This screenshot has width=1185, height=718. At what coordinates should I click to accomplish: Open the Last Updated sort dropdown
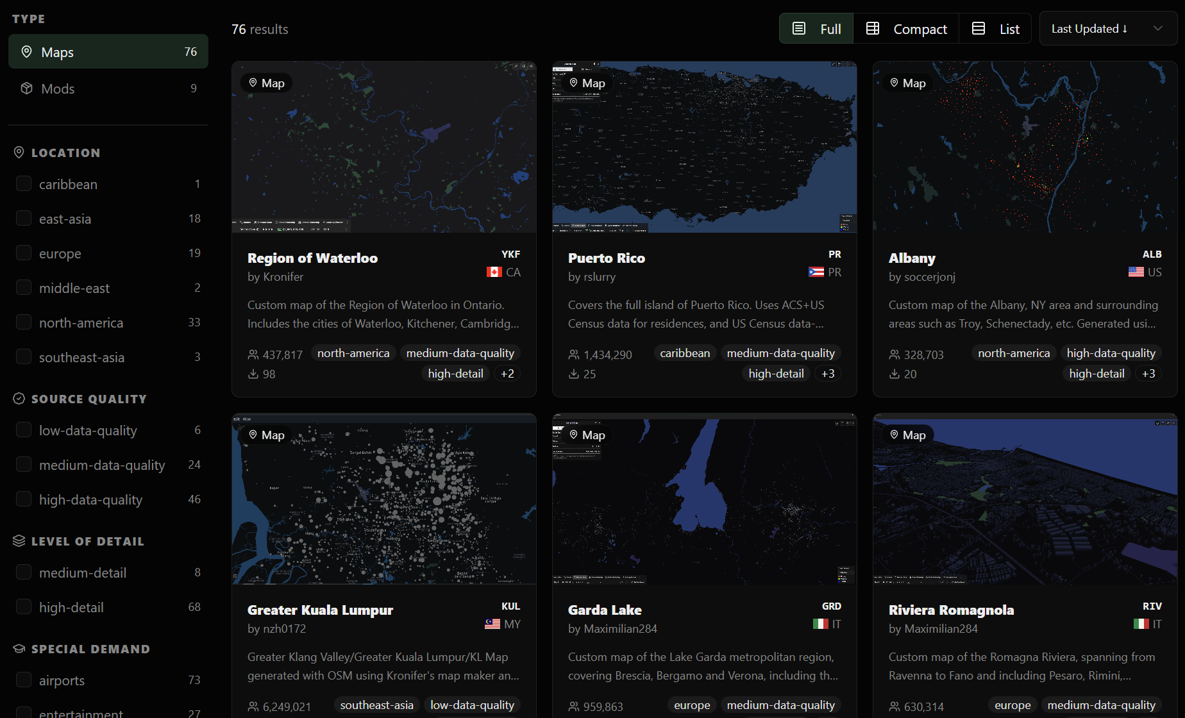(x=1107, y=28)
